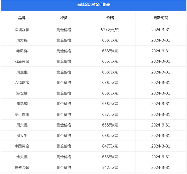Select the 周大福 brand cell
The image size is (187, 174).
click(22, 40)
